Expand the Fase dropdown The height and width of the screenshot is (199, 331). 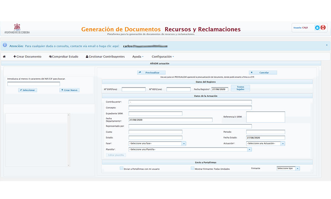coord(184,144)
